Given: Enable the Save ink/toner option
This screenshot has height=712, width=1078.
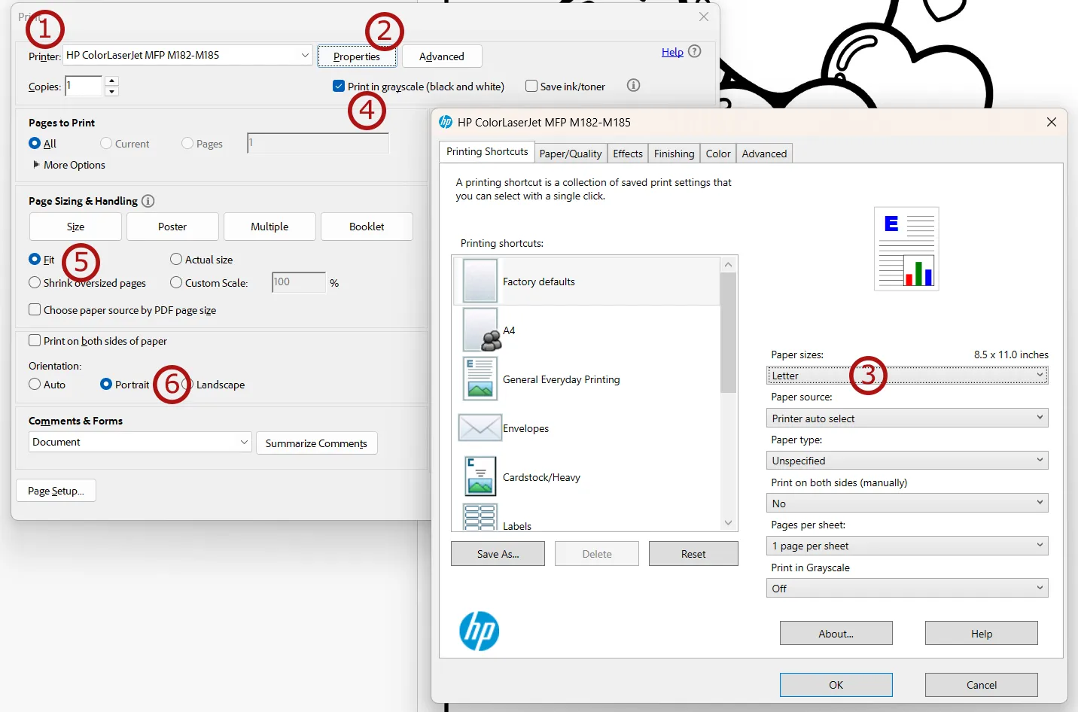Looking at the screenshot, I should pos(531,86).
